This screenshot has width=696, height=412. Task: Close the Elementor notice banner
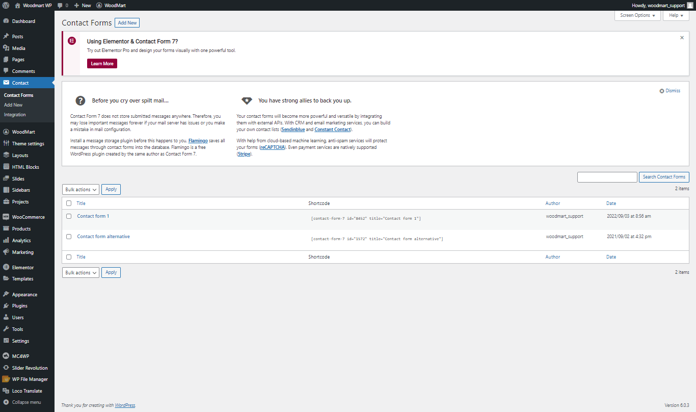point(682,38)
